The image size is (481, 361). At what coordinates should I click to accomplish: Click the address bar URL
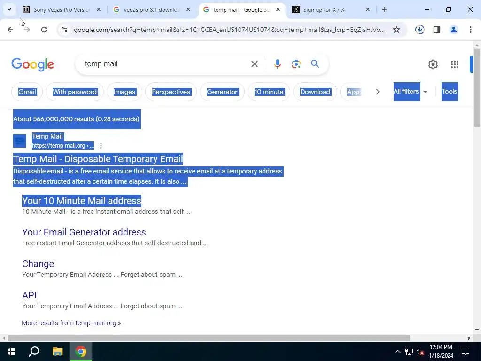tap(229, 30)
